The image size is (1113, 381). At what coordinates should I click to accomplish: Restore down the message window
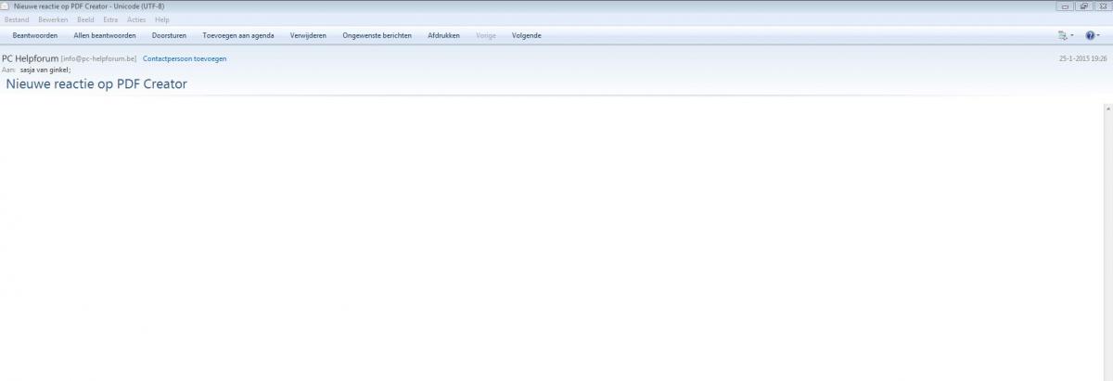point(1082,6)
